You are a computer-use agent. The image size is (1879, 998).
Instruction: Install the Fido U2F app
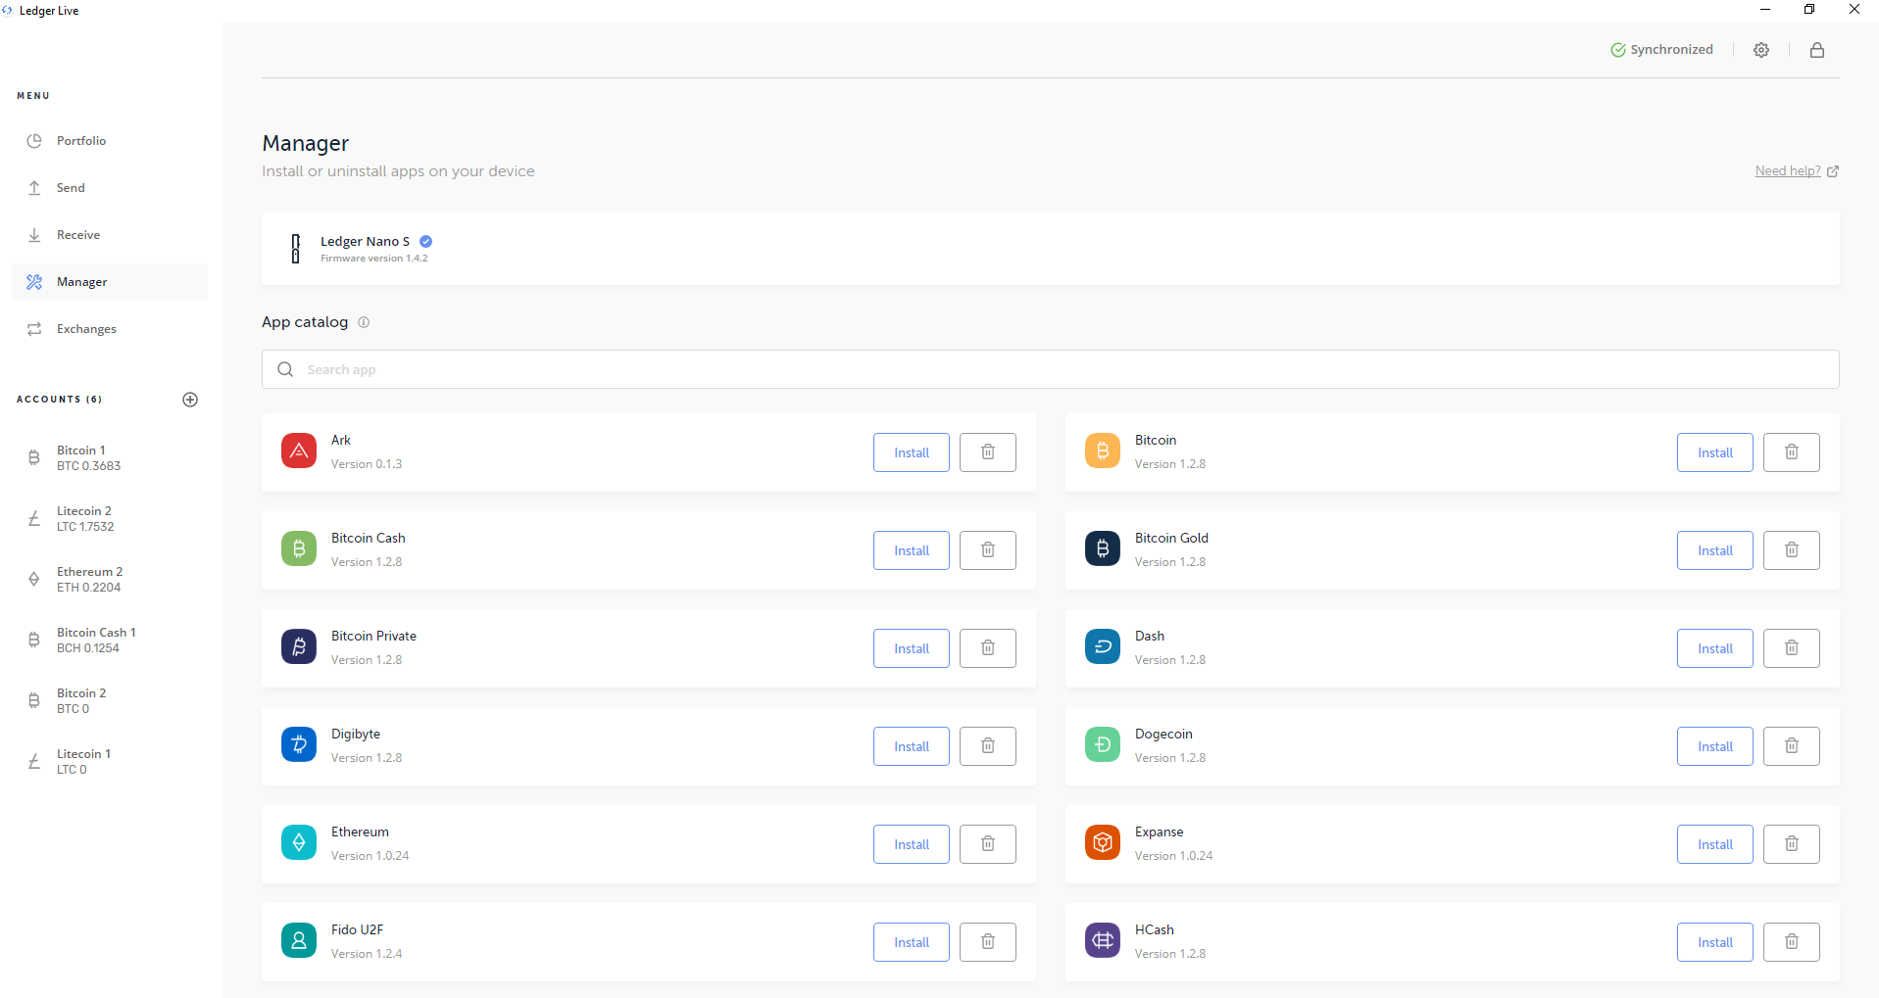point(912,942)
